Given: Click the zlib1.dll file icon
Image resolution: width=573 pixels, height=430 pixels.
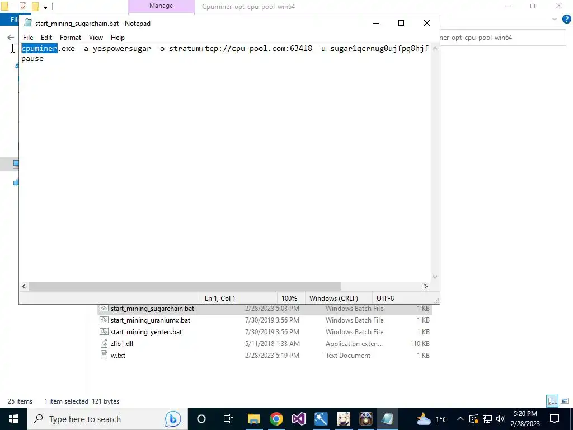Looking at the screenshot, I should pos(104,343).
